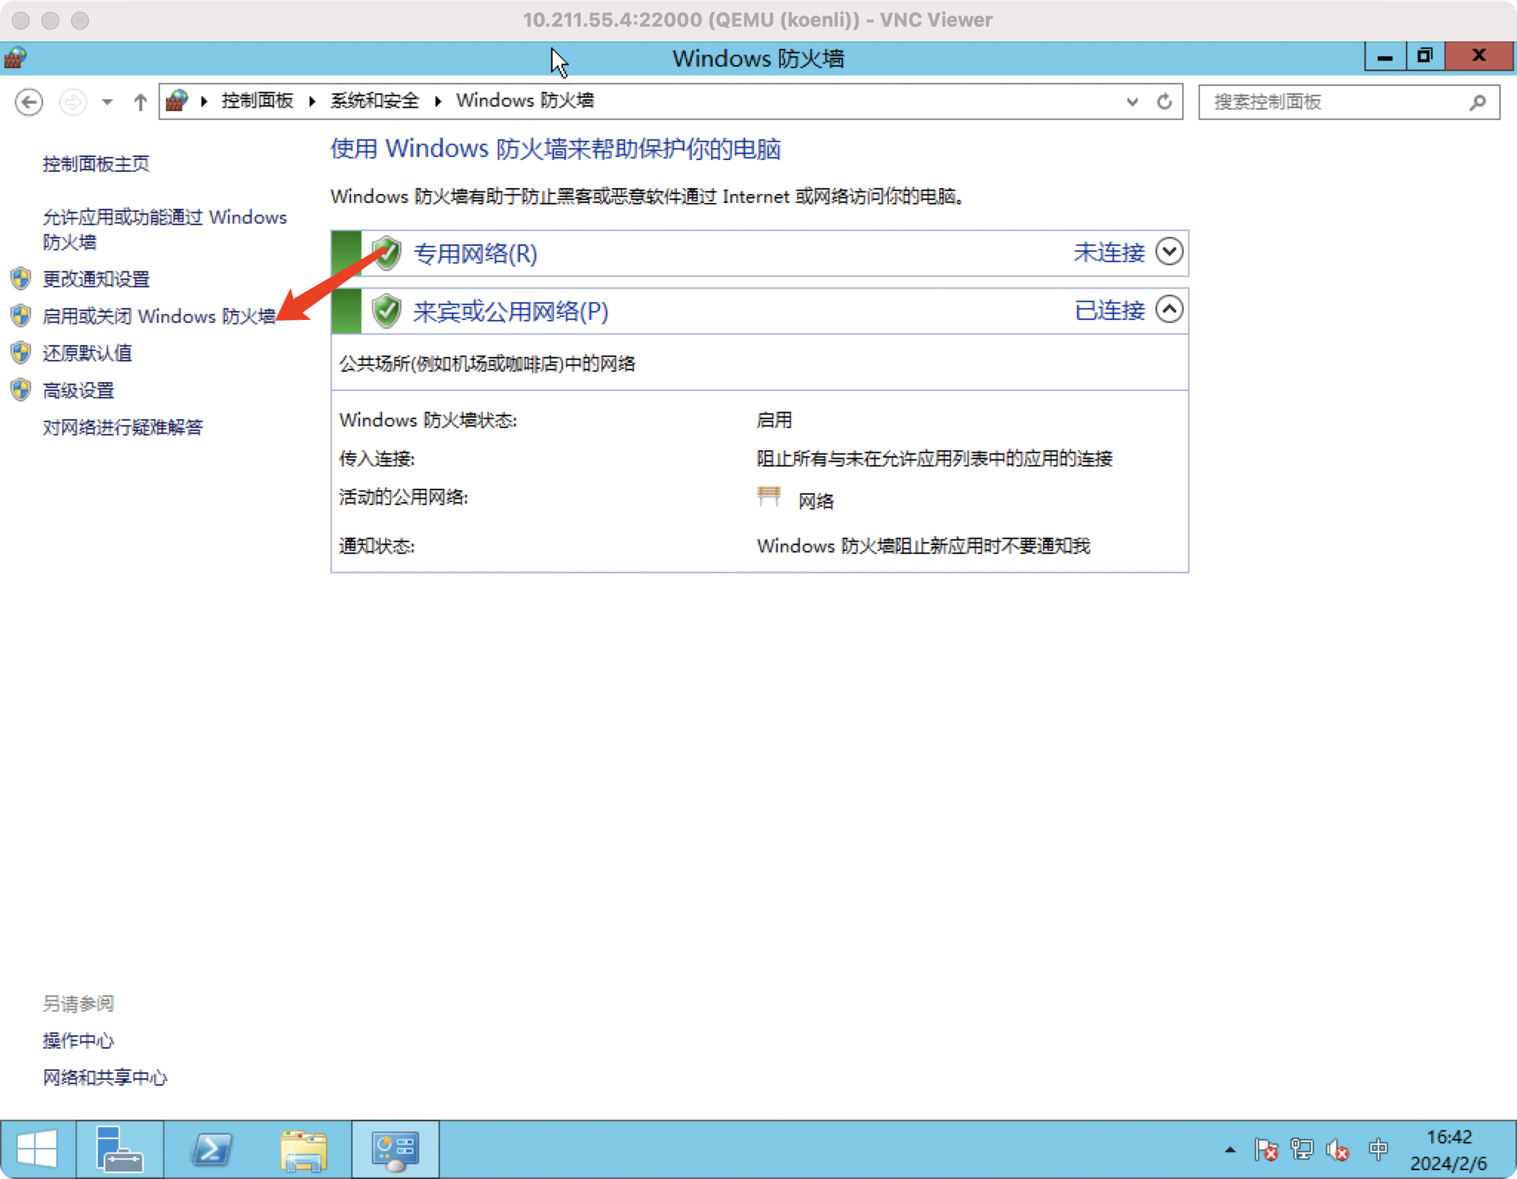1517x1179 pixels.
Task: Expand the 专用网络(R) section
Action: pos(1170,252)
